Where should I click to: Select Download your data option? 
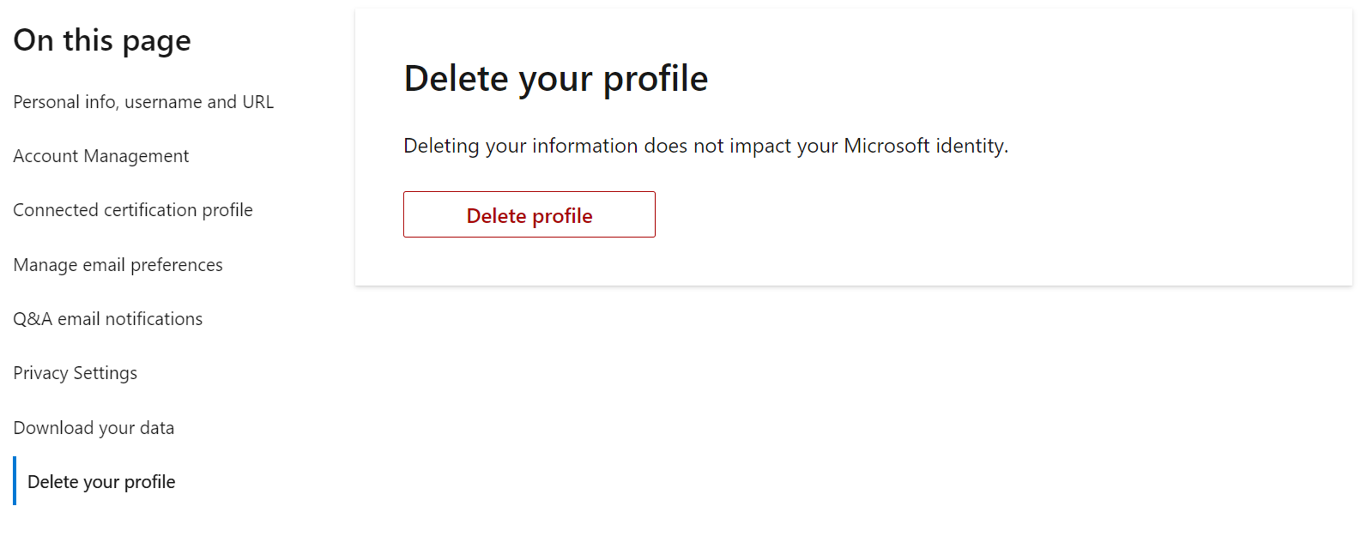click(93, 427)
